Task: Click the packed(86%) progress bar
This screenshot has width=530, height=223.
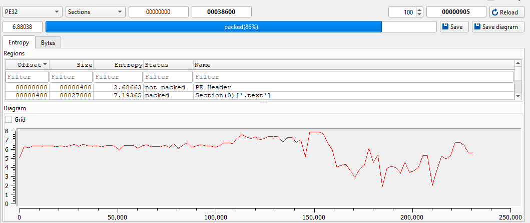Action: tap(241, 27)
